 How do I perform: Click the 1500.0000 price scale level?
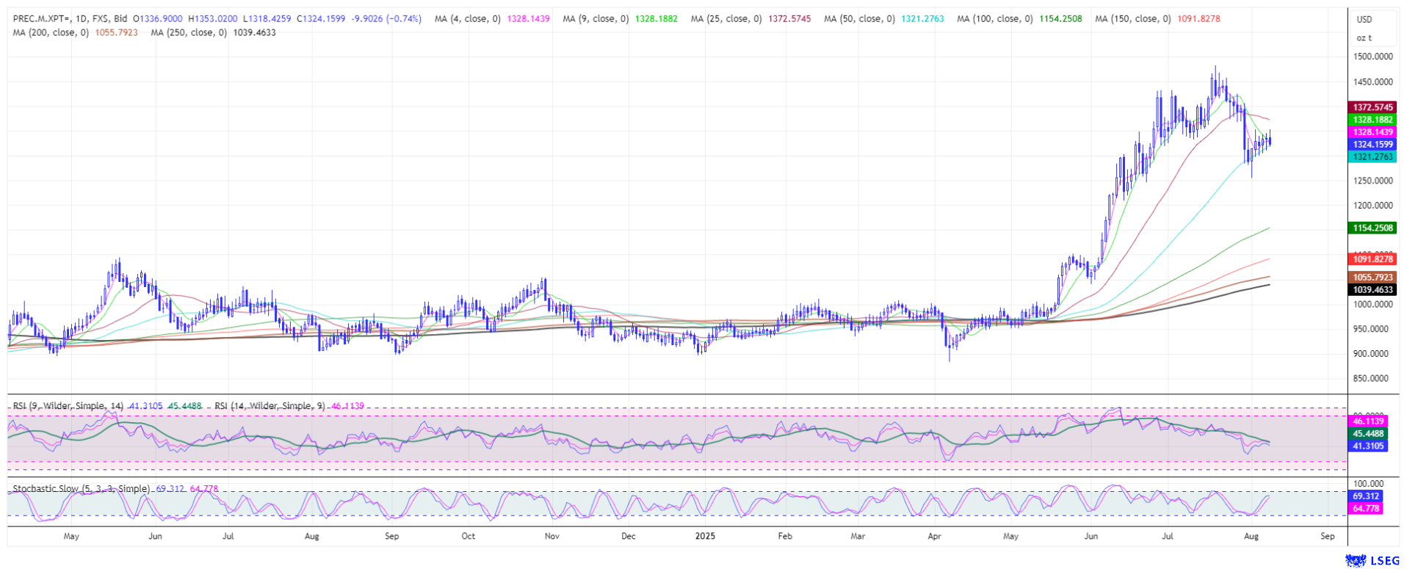pos(1372,57)
